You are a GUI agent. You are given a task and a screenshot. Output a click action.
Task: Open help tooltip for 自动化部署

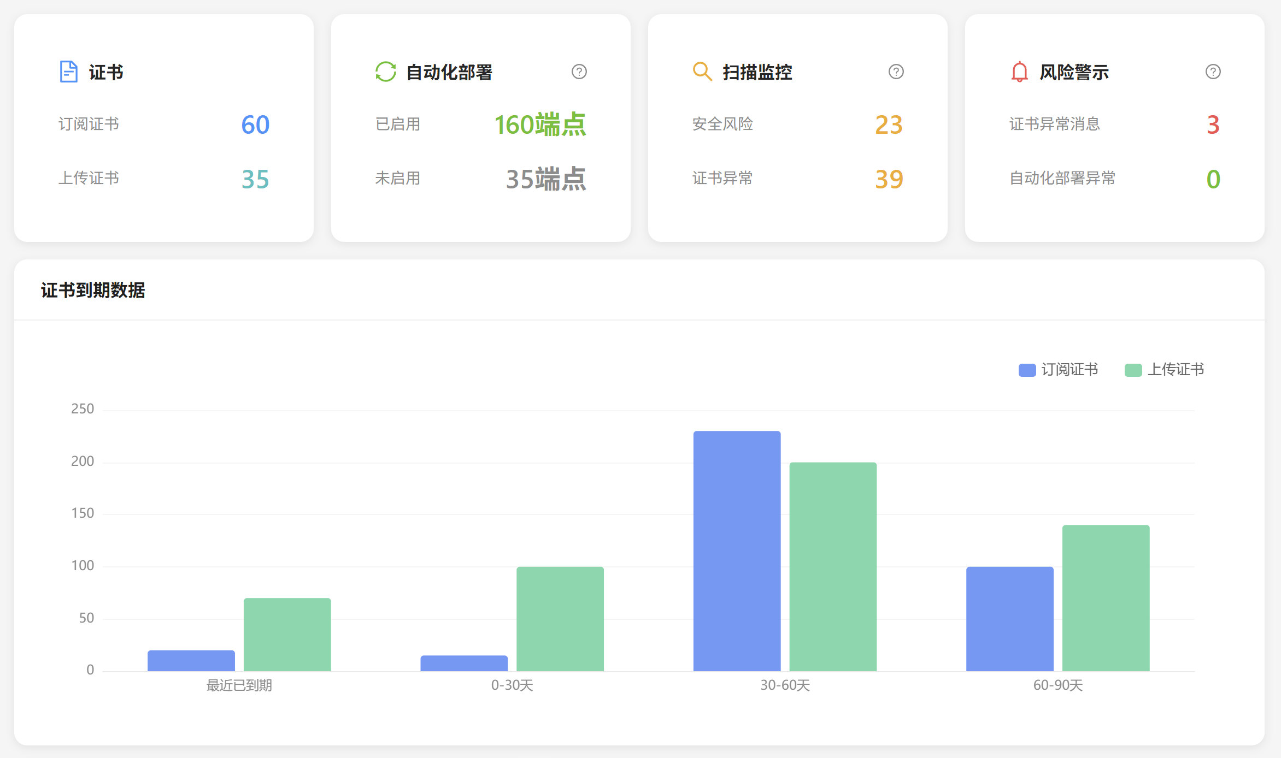579,72
